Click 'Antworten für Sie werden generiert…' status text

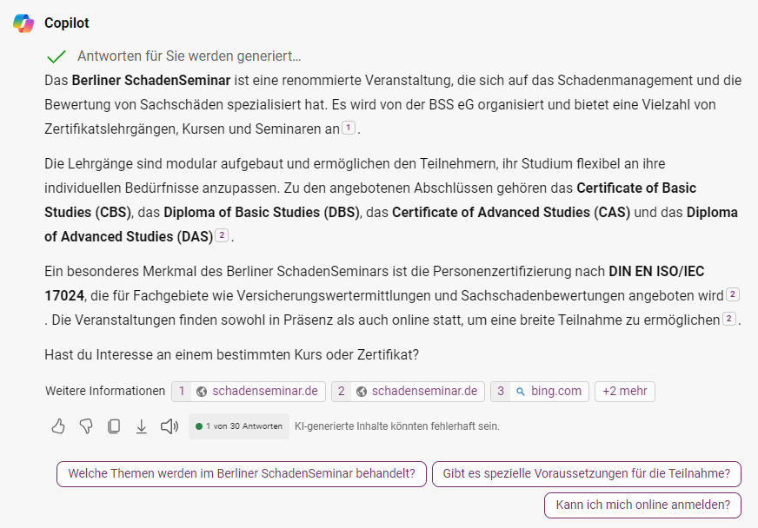click(189, 56)
